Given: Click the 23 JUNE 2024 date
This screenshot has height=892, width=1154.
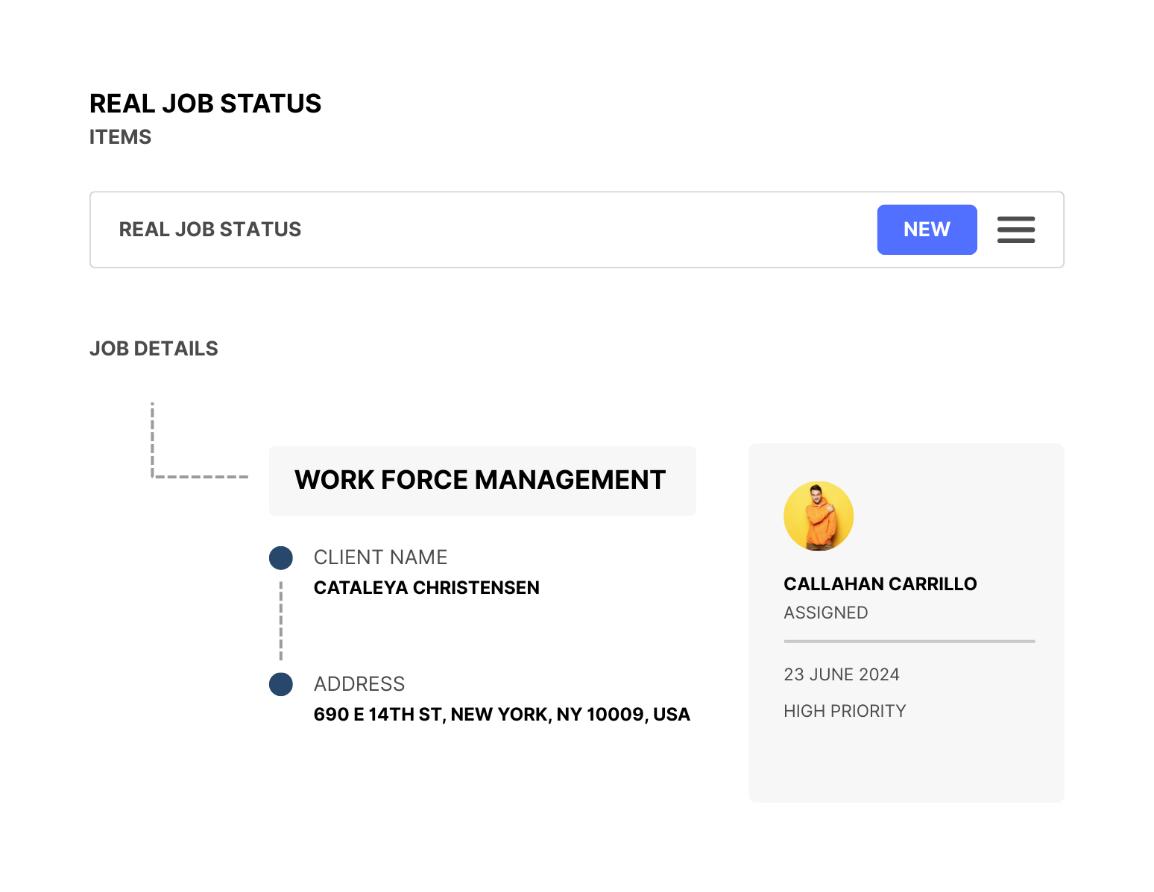Looking at the screenshot, I should [841, 674].
